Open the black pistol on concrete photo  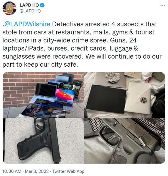pos(43,141)
